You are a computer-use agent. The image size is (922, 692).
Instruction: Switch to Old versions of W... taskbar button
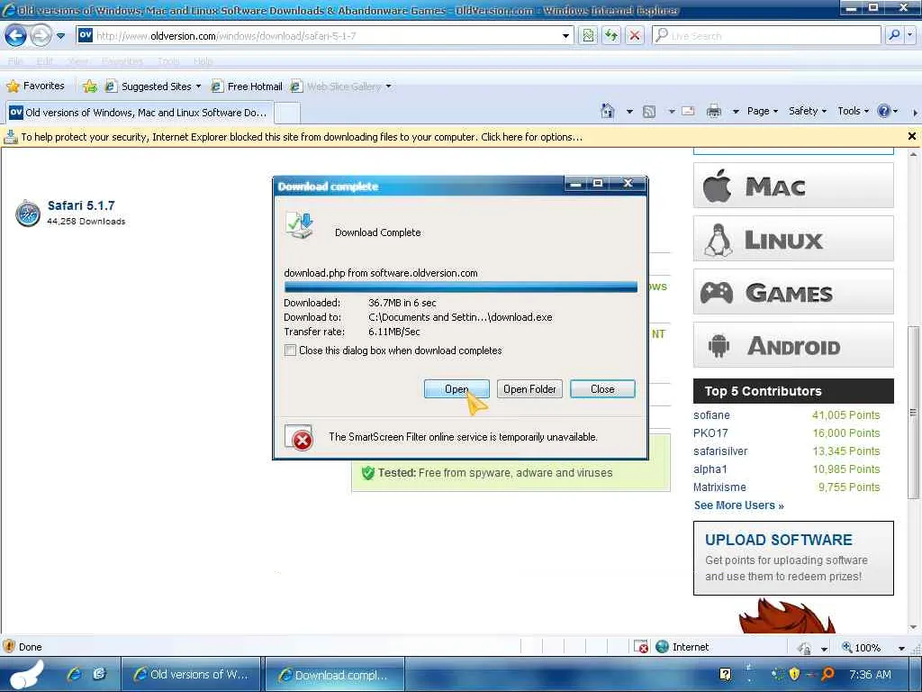[x=192, y=675]
